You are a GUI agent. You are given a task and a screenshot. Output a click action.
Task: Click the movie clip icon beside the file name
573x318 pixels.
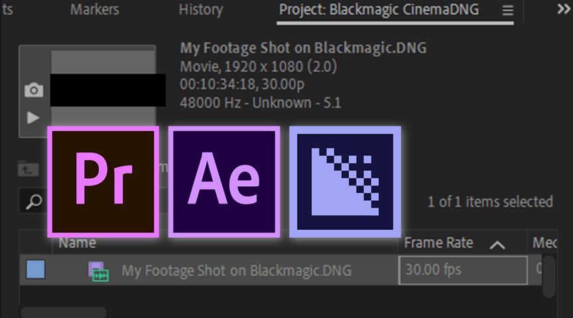coord(98,270)
